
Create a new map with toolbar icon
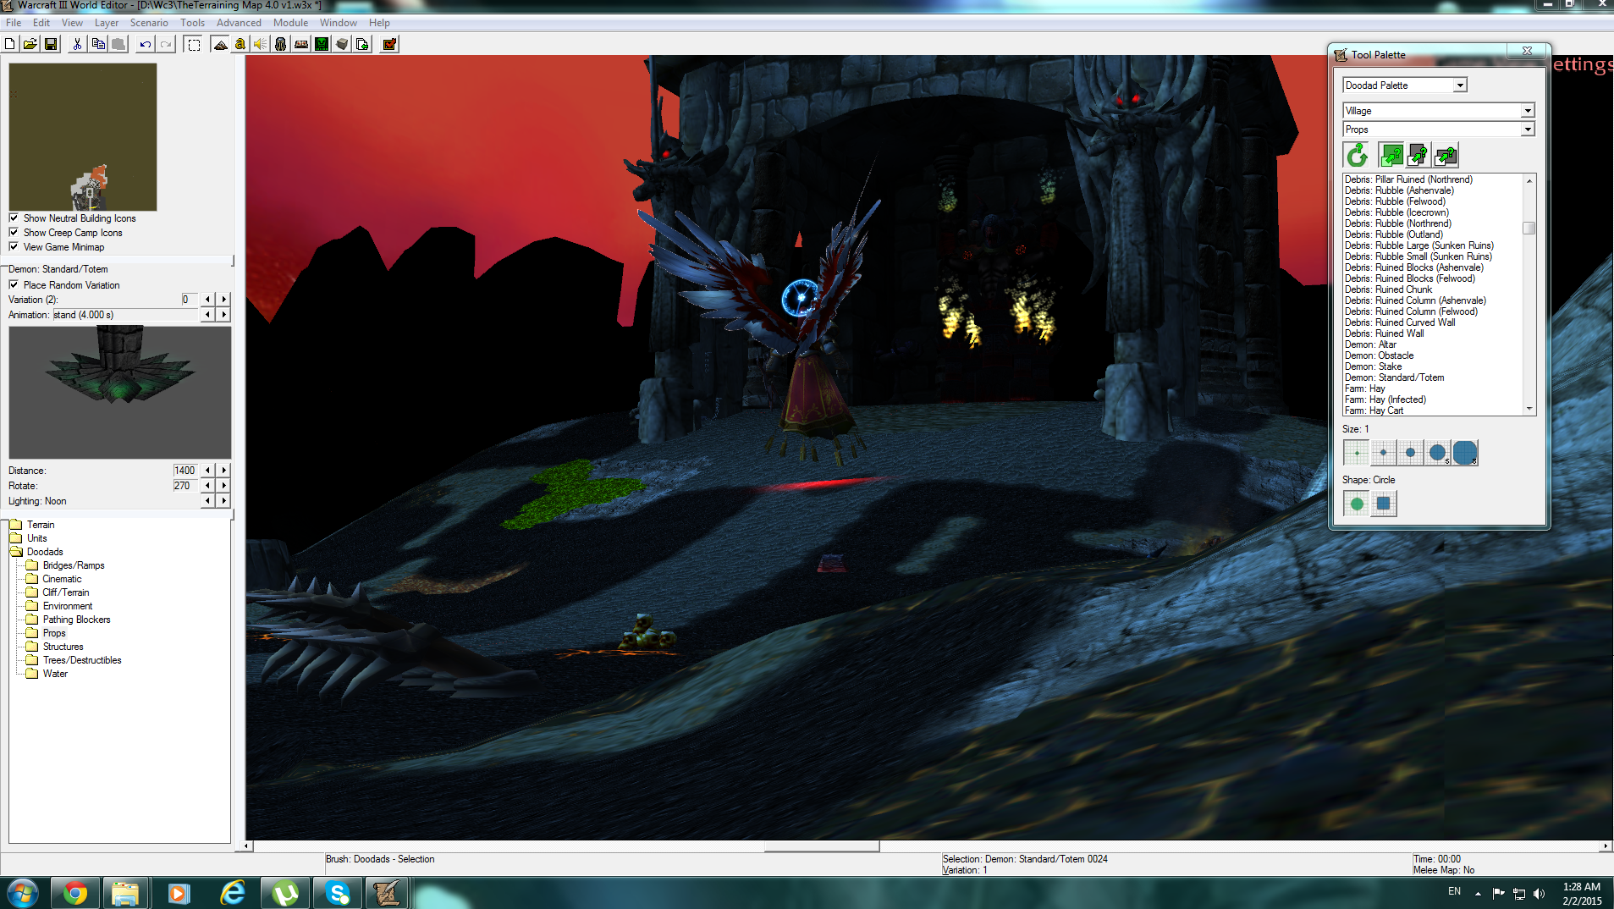tap(10, 44)
